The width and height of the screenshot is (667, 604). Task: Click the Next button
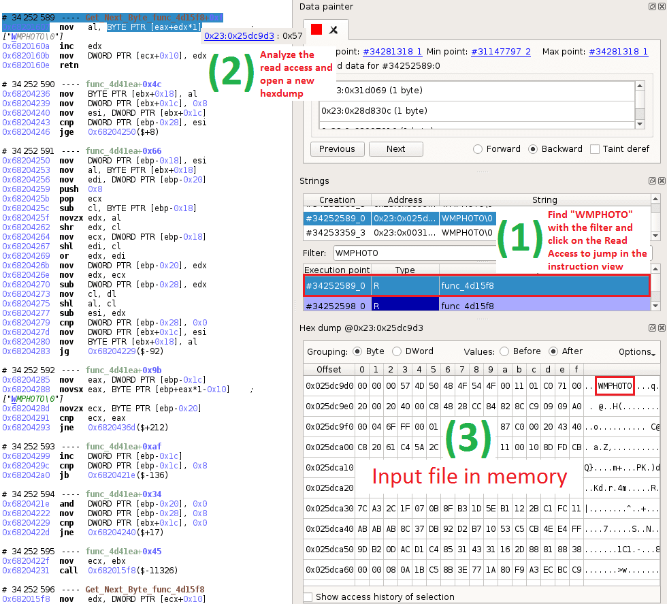[395, 149]
